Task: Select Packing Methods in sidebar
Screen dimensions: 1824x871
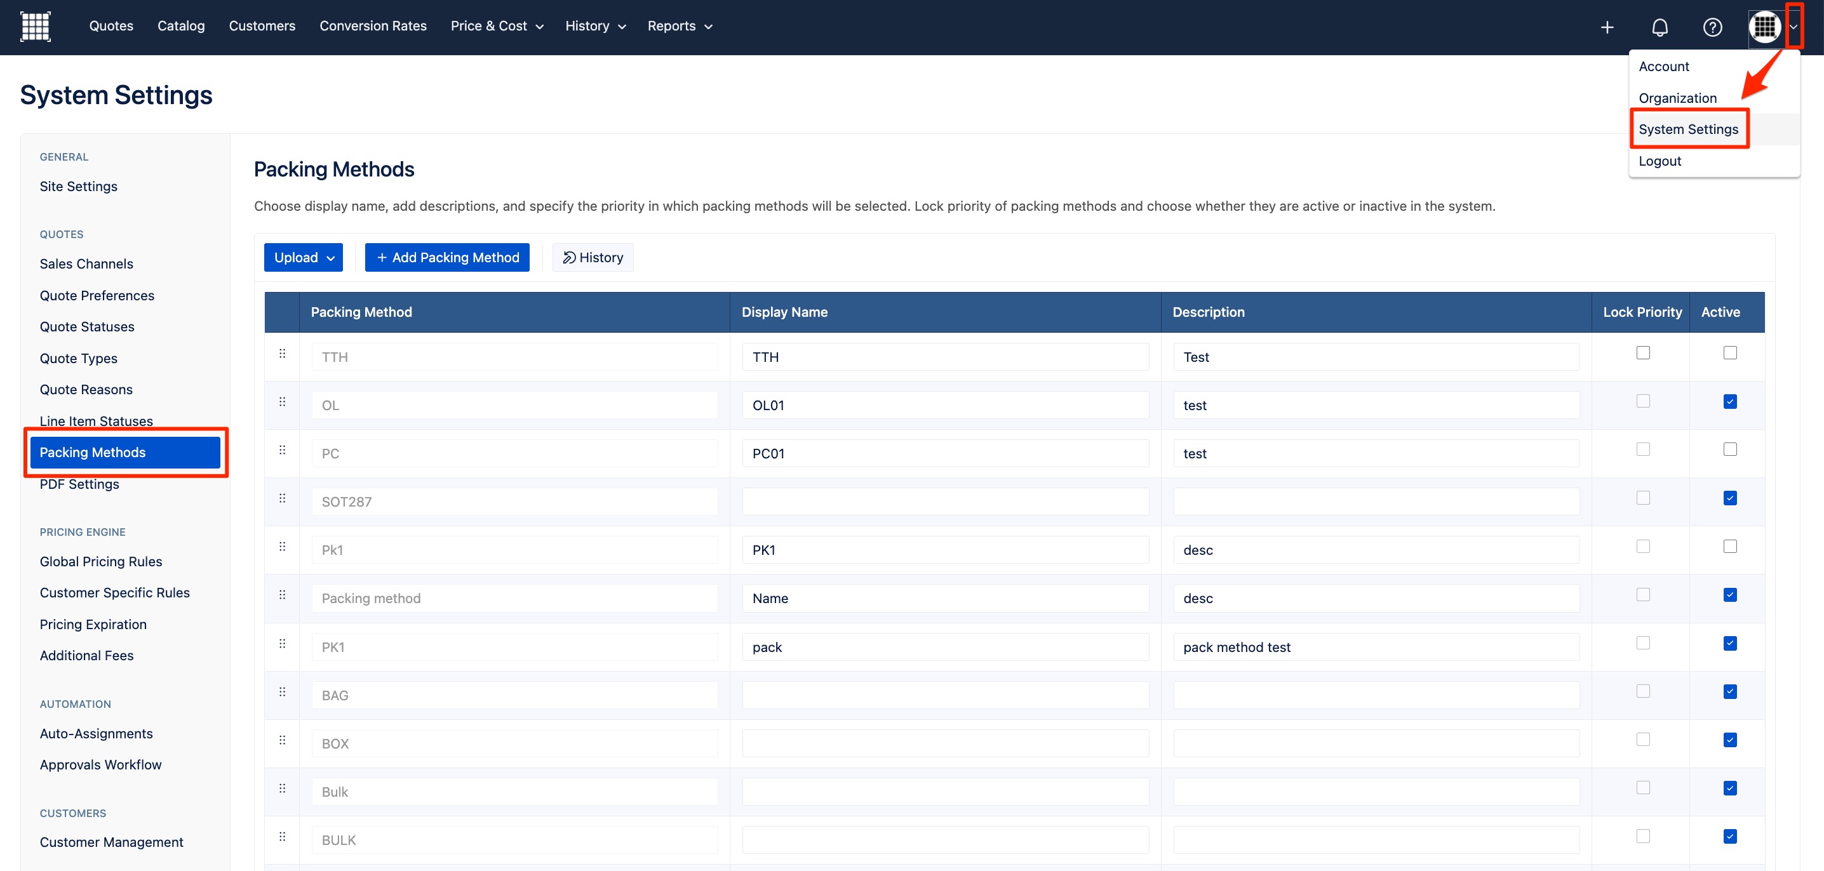Action: (124, 453)
